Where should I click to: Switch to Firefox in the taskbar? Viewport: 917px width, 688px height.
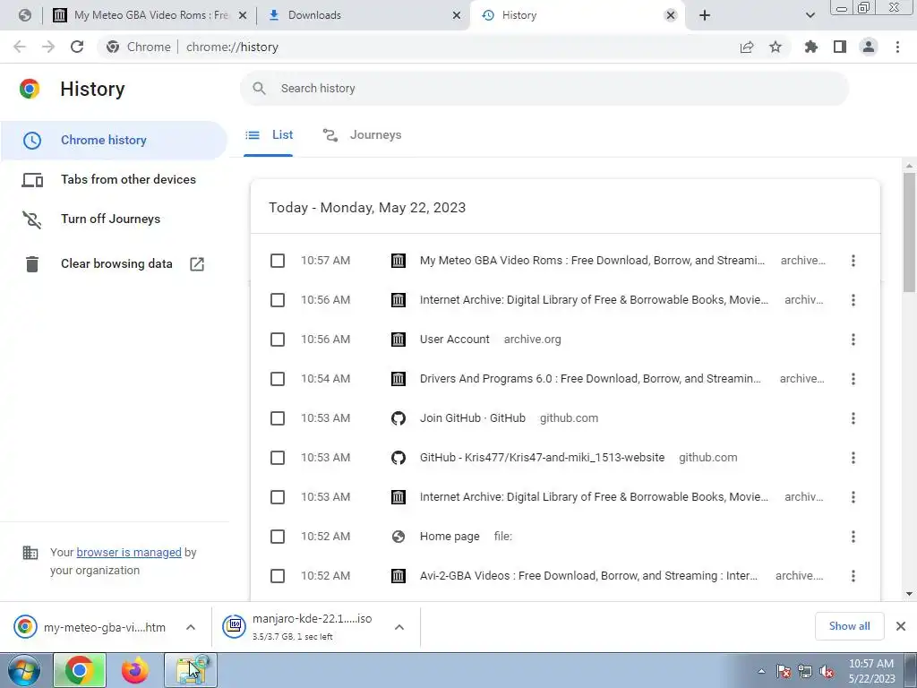pyautogui.click(x=135, y=670)
